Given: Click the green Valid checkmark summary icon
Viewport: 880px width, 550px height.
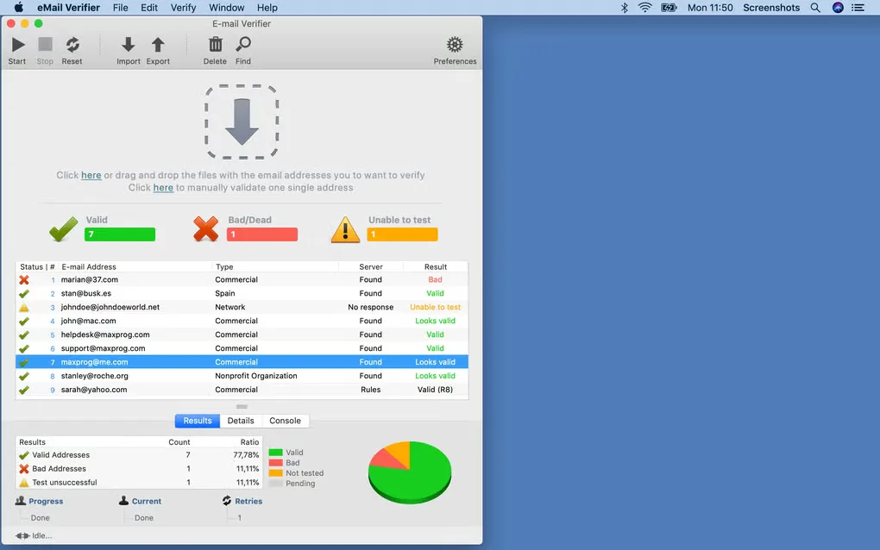Looking at the screenshot, I should 64,228.
